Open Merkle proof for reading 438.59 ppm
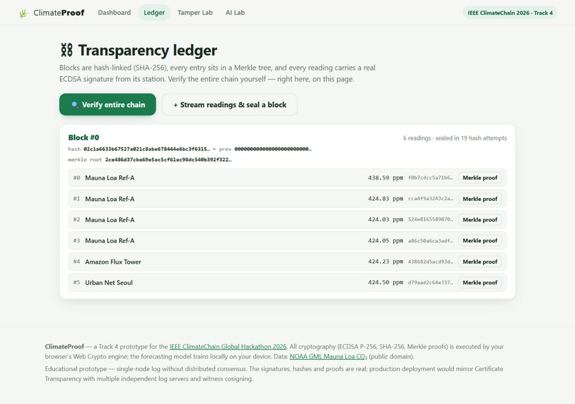575x404 pixels. tap(479, 177)
